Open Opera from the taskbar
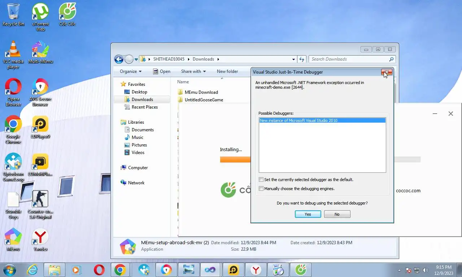The image size is (462, 277). click(x=99, y=270)
